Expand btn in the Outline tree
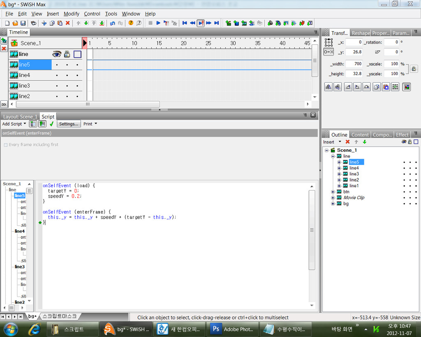This screenshot has width=421, height=337. click(333, 192)
